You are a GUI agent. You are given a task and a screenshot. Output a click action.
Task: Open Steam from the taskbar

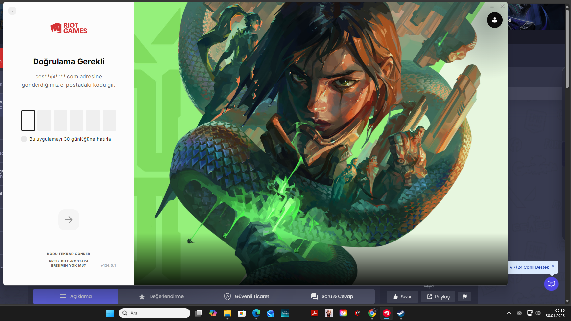tap(401, 313)
